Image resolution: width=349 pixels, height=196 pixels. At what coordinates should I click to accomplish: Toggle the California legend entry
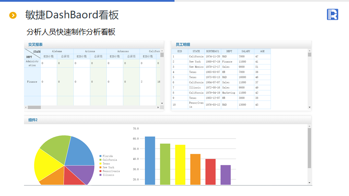(x=109, y=160)
